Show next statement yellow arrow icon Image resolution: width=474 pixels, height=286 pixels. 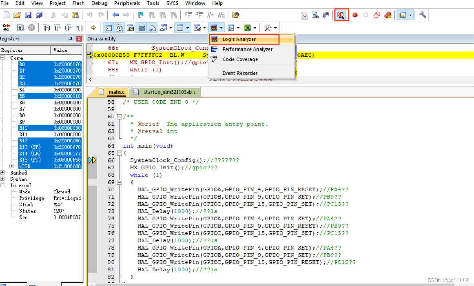[x=94, y=28]
